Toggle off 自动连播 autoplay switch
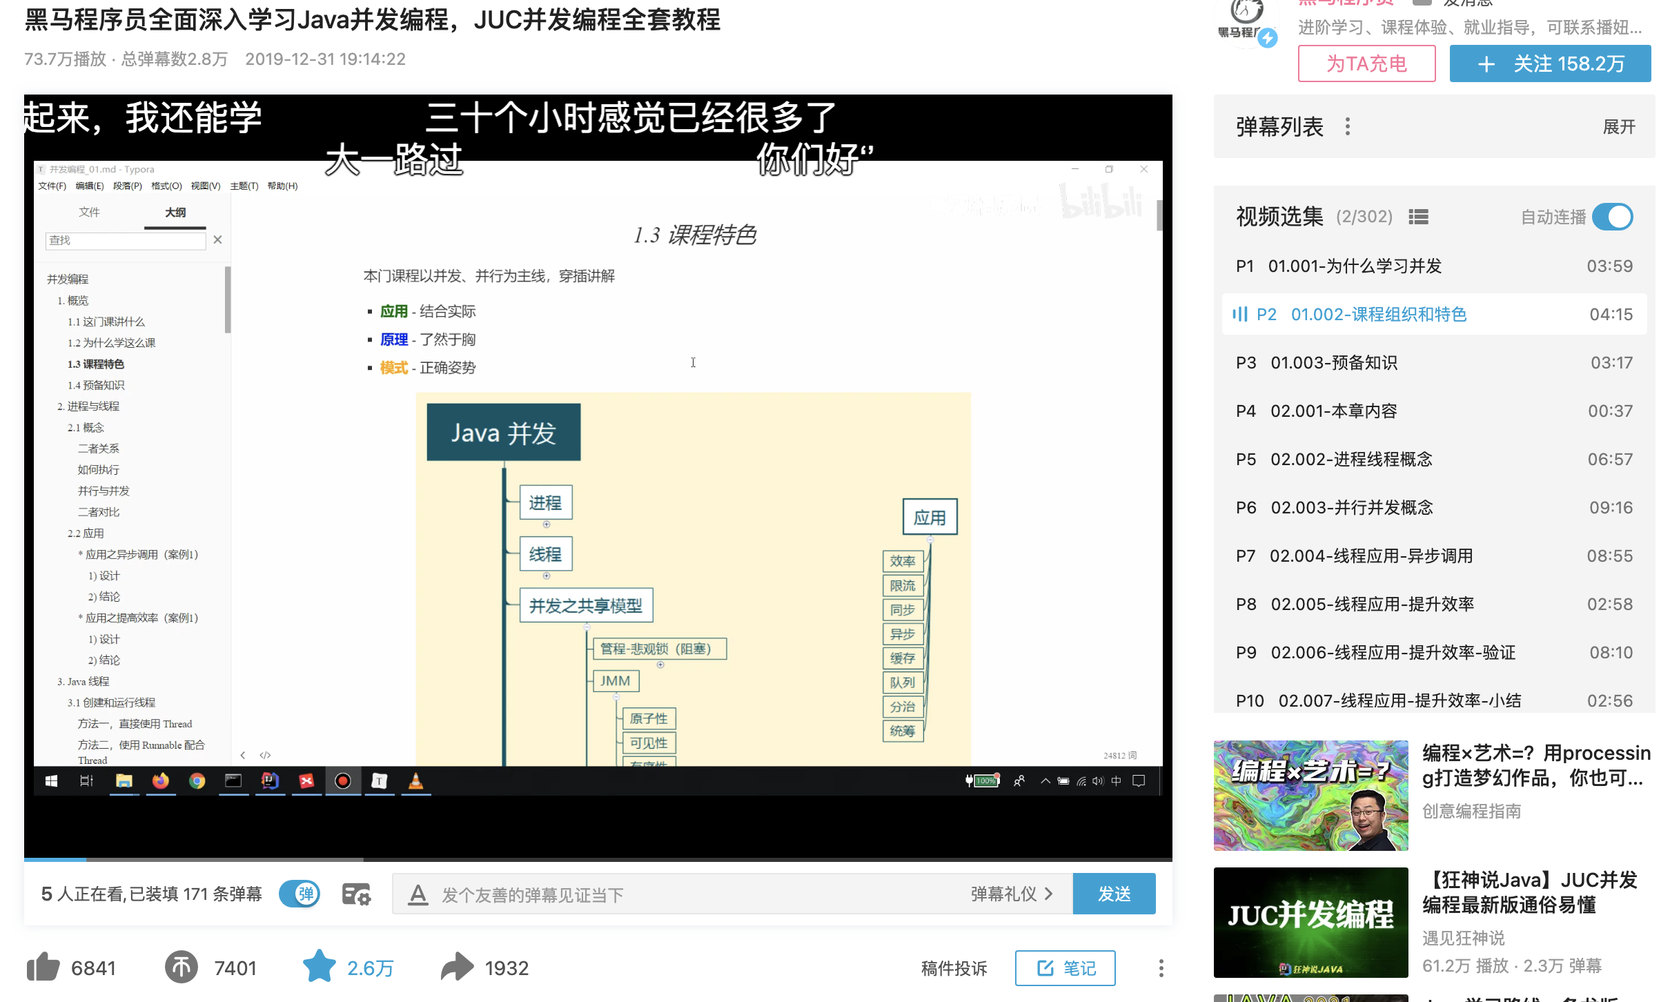This screenshot has height=1002, width=1670. point(1612,217)
